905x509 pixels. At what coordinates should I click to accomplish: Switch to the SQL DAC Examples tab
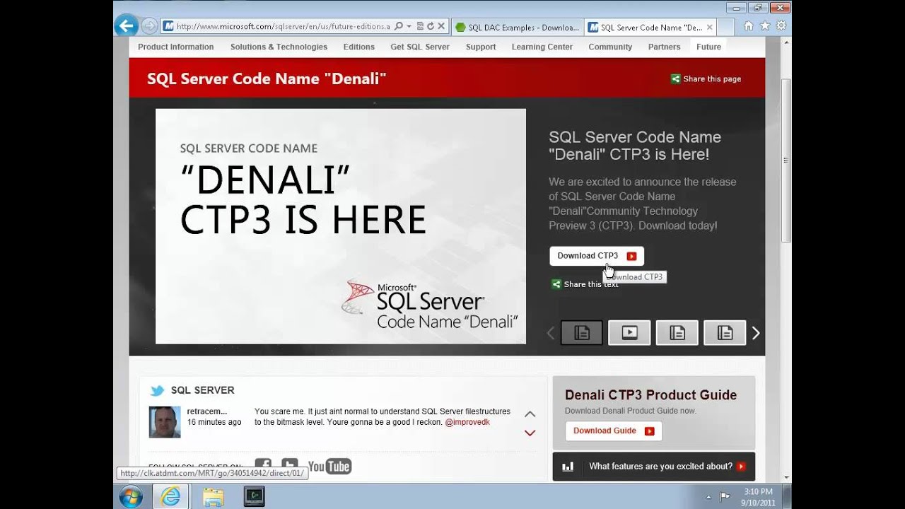coord(517,28)
